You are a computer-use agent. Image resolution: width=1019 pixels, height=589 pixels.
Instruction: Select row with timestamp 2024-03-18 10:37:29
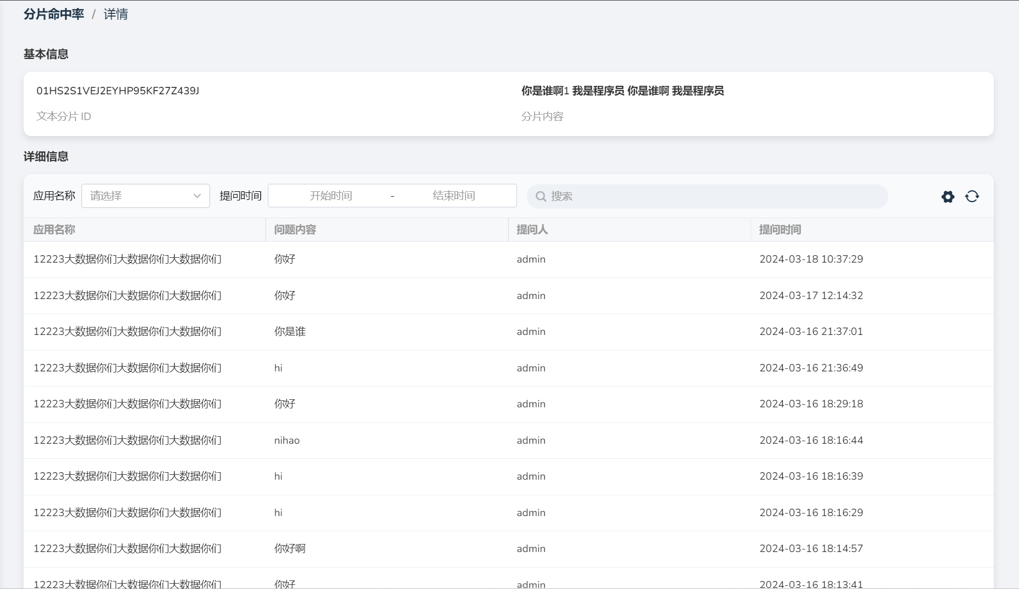[x=811, y=259]
